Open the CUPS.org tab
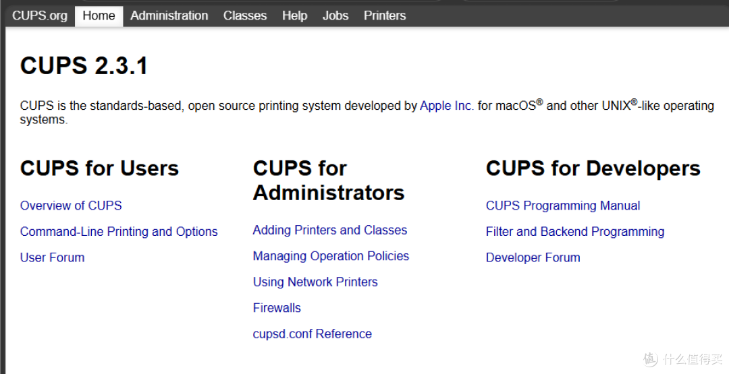 point(40,15)
